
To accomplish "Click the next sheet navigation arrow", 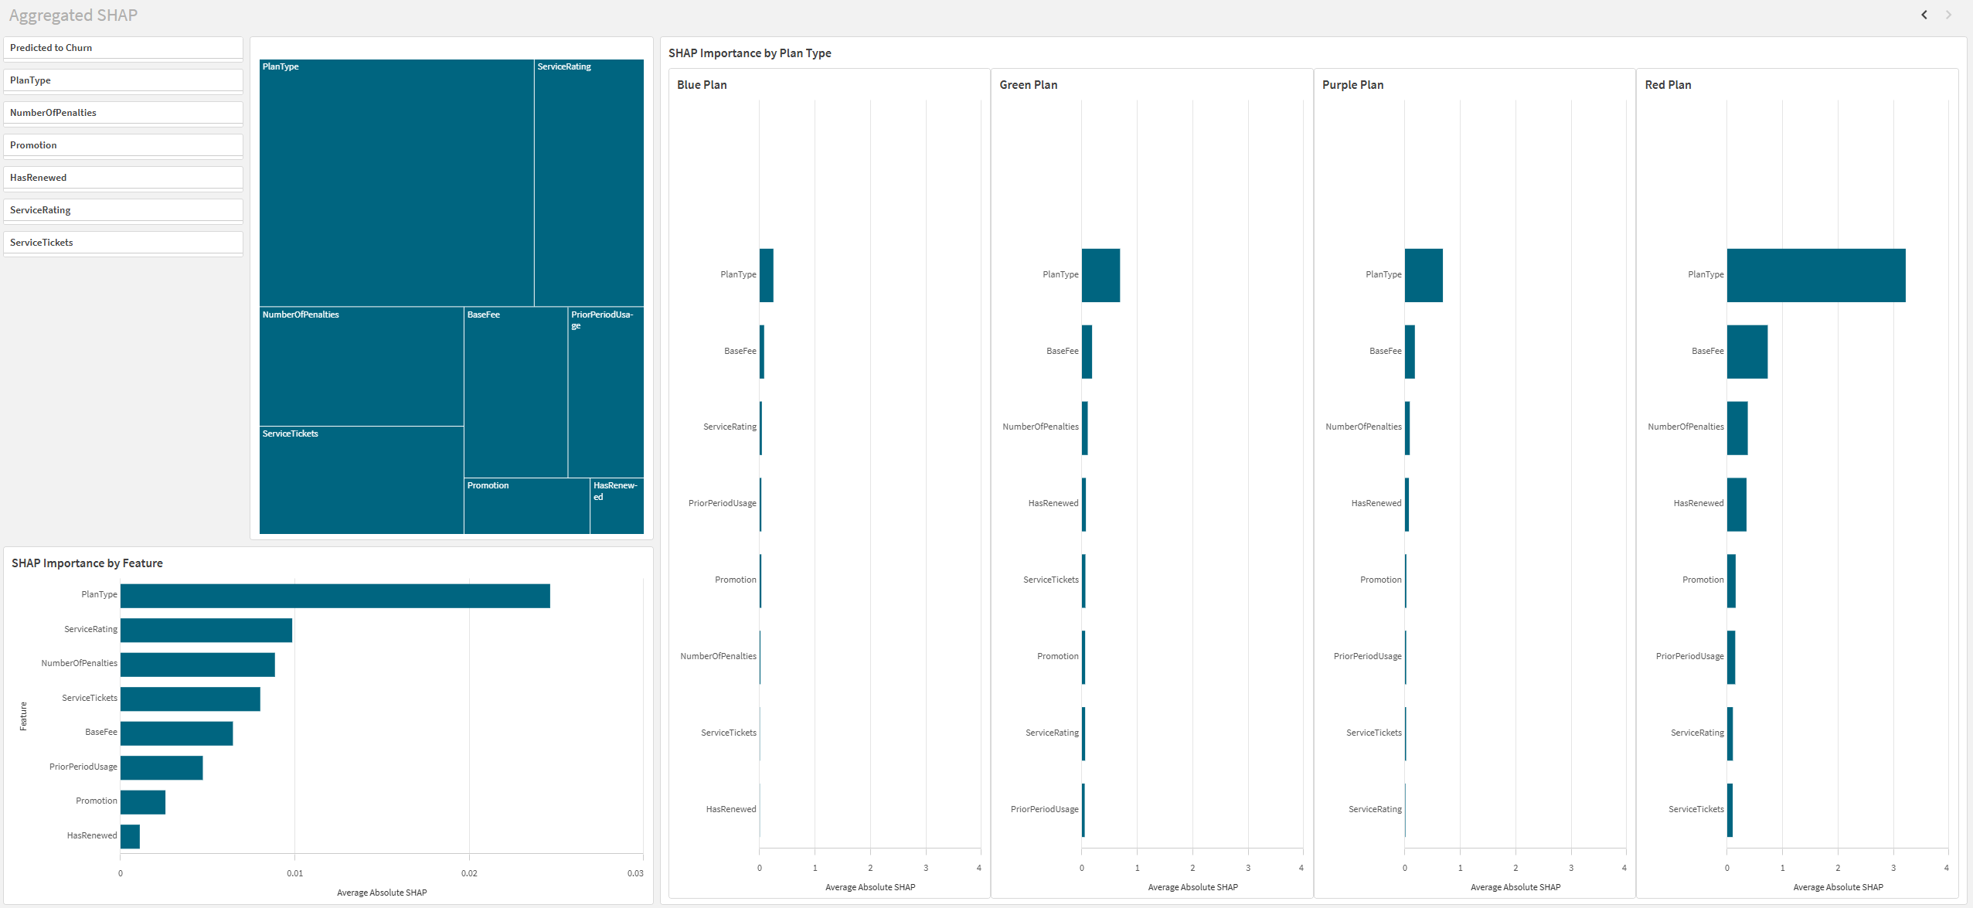I will click(x=1947, y=15).
